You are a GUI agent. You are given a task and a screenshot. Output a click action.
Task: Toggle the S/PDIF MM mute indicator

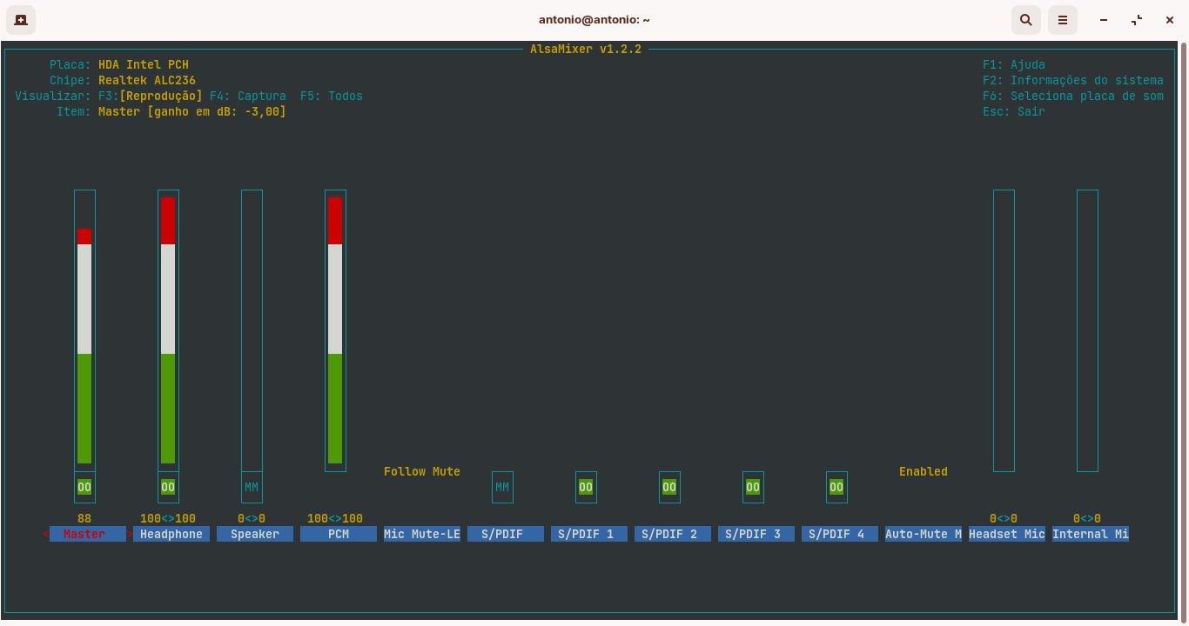502,487
